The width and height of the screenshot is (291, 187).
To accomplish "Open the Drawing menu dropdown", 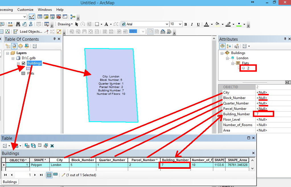I will pos(65,24).
